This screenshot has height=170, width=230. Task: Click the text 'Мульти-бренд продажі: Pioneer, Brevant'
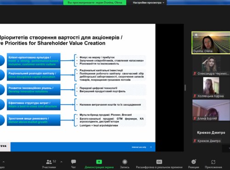point(105,115)
